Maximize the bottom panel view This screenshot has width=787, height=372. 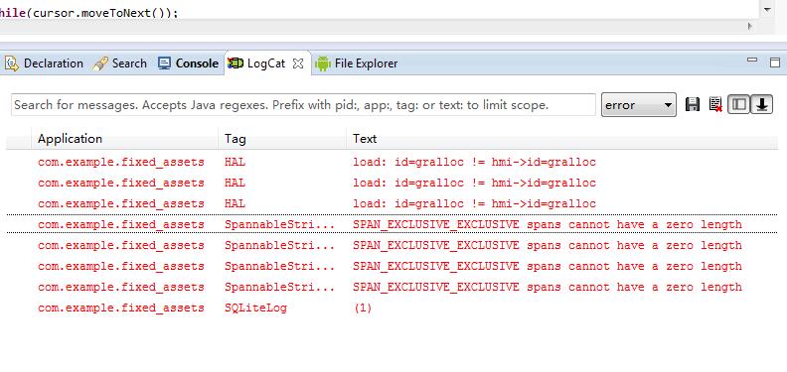775,62
